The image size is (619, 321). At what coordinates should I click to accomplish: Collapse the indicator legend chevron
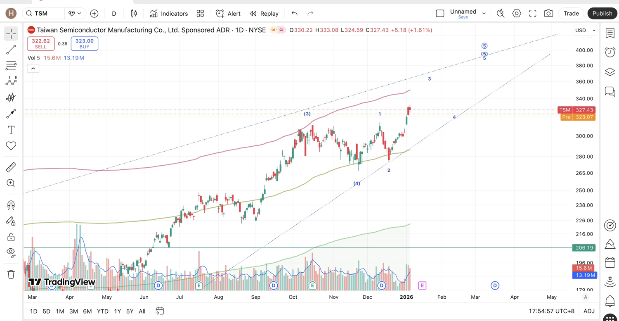click(x=33, y=69)
